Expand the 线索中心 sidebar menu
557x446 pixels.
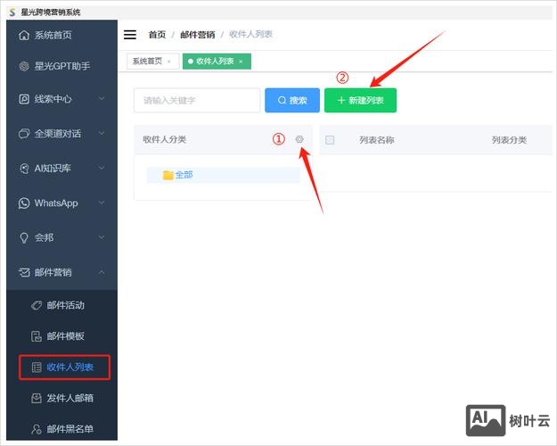coord(61,99)
